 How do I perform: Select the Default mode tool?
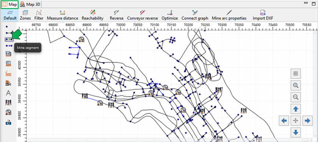10,15
